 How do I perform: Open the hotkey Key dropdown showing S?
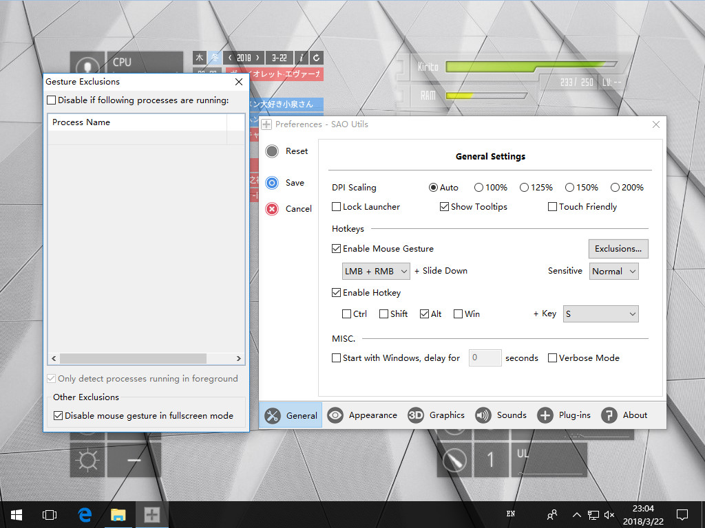click(x=600, y=313)
